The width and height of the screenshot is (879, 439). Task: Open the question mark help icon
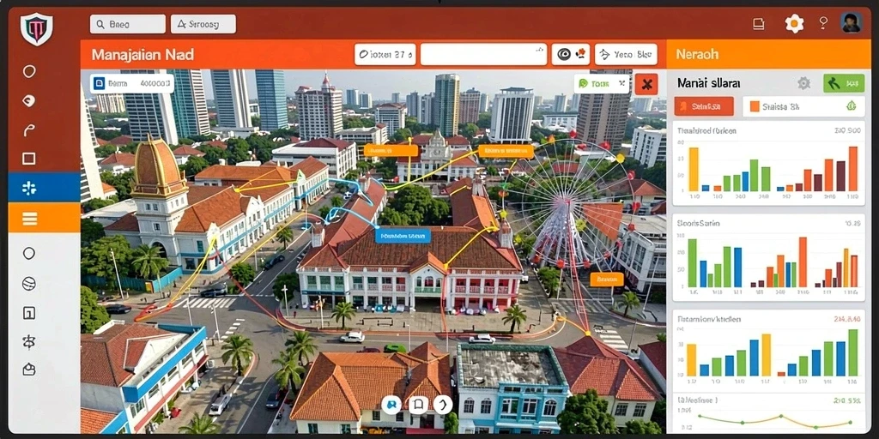823,23
